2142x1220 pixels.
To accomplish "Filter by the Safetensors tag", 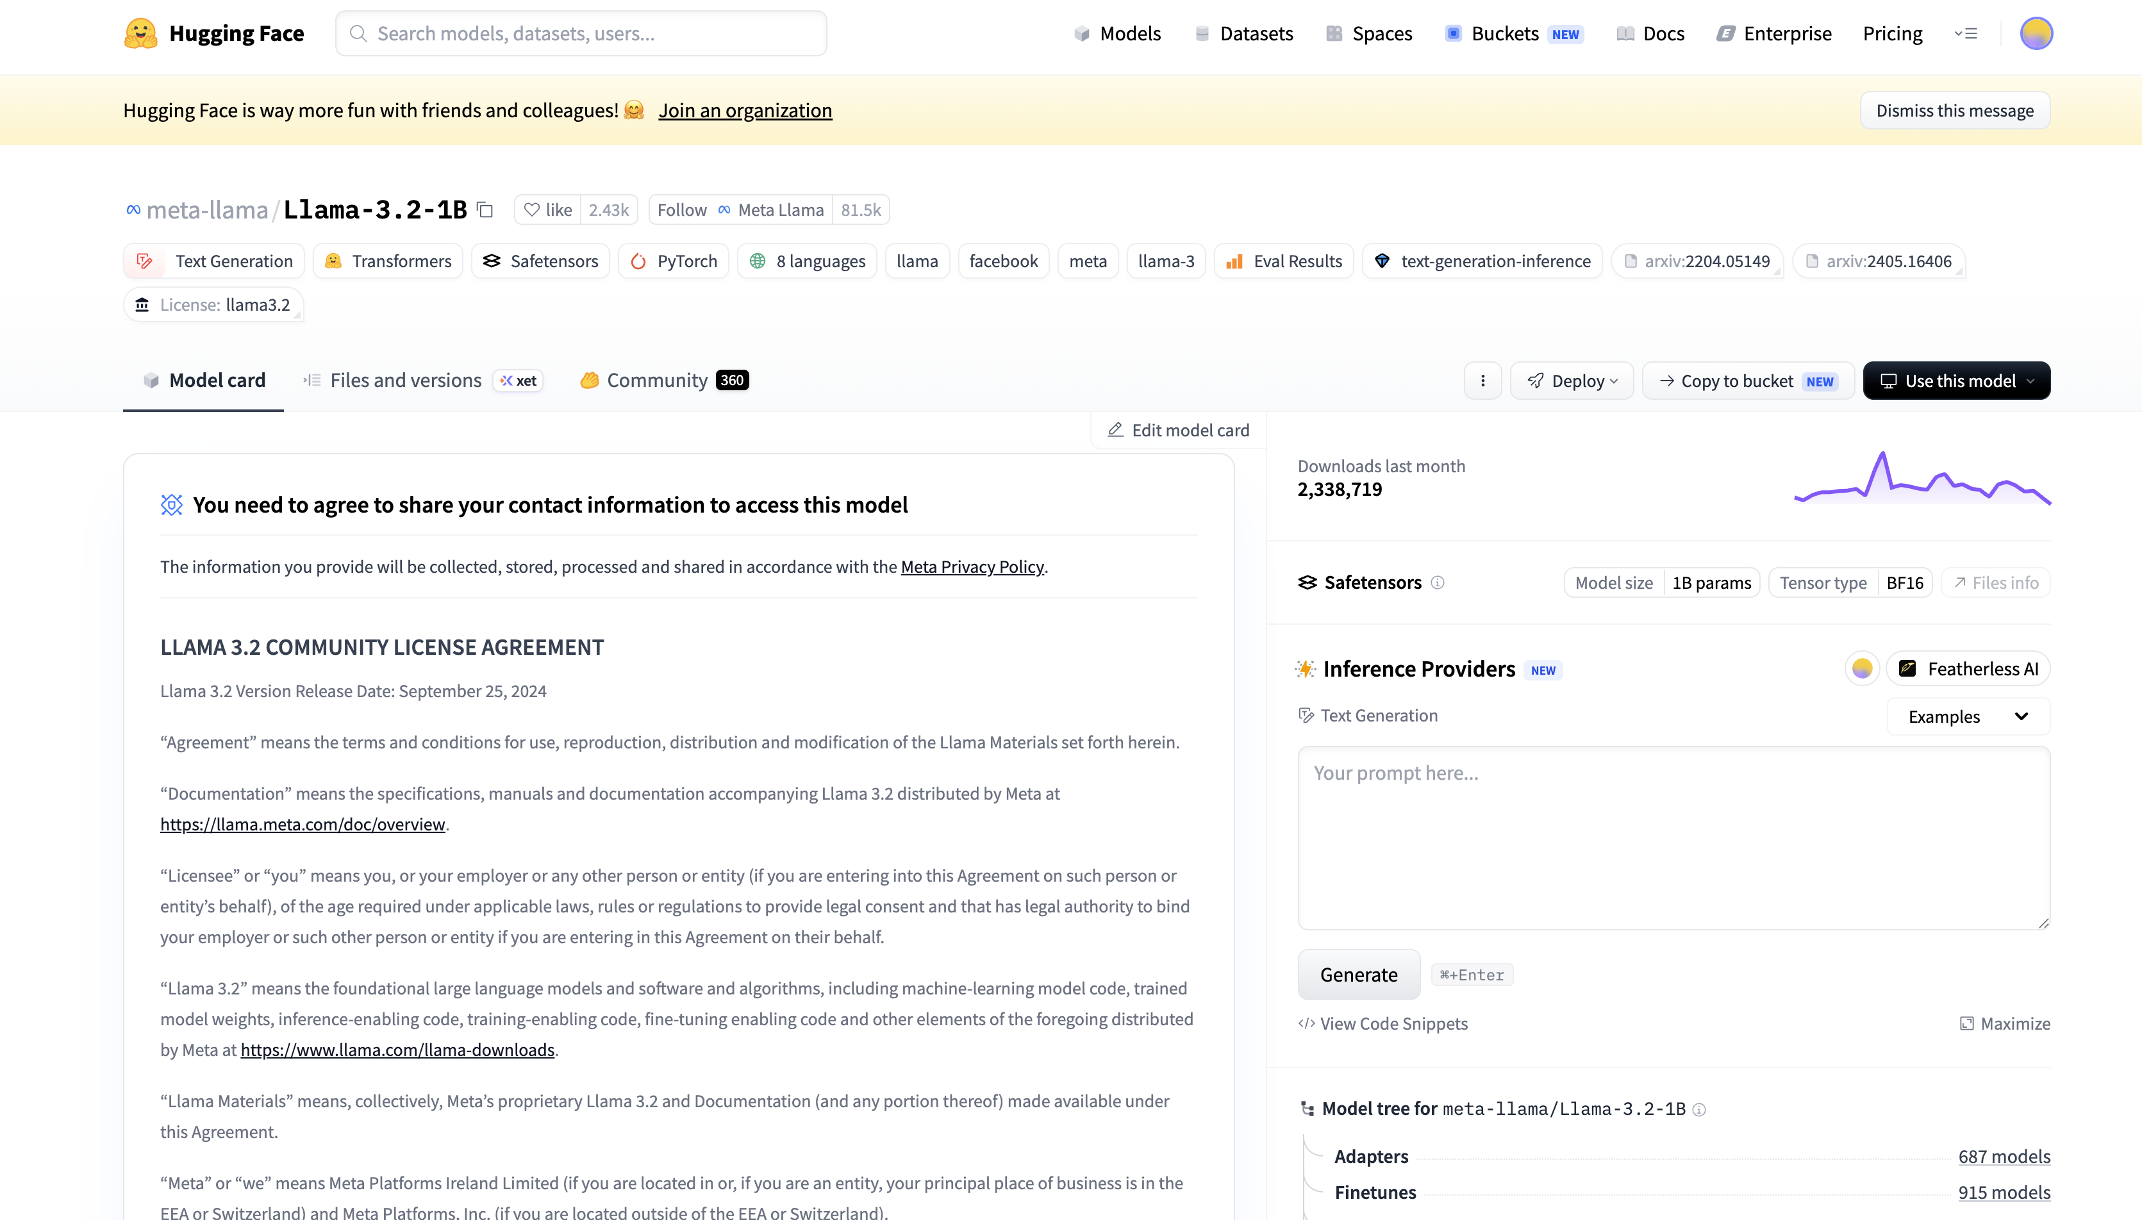I will click(x=540, y=261).
